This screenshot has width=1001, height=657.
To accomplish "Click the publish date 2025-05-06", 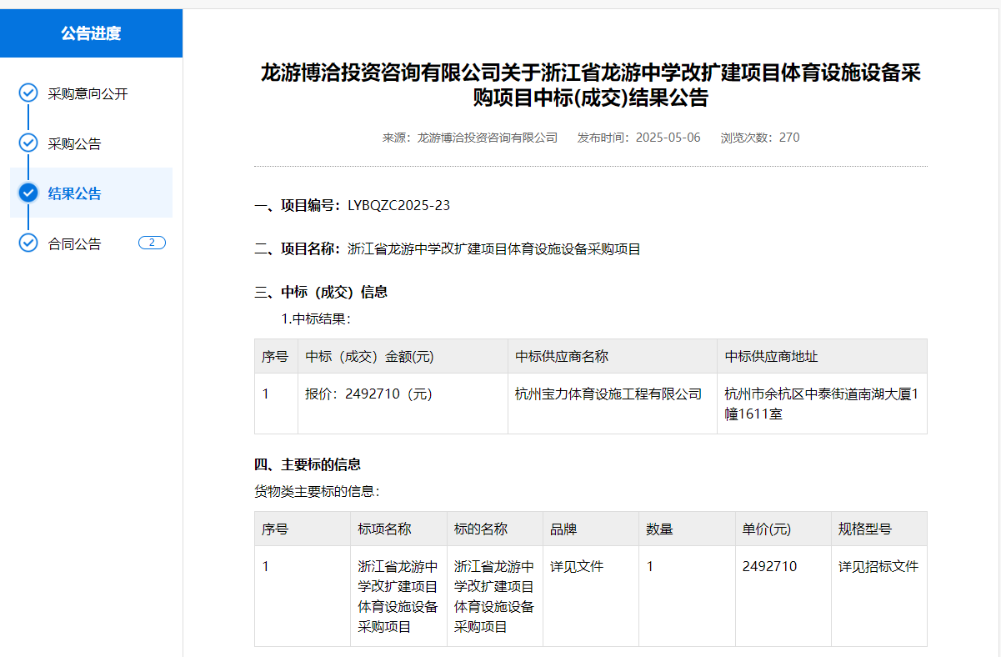I will (668, 138).
